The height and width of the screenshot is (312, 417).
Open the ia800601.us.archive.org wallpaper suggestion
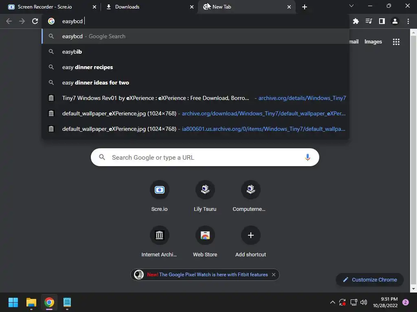coord(195,129)
